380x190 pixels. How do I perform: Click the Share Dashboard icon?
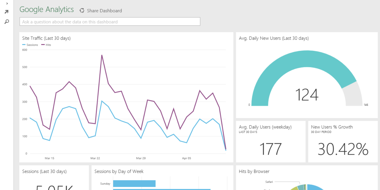[82, 11]
